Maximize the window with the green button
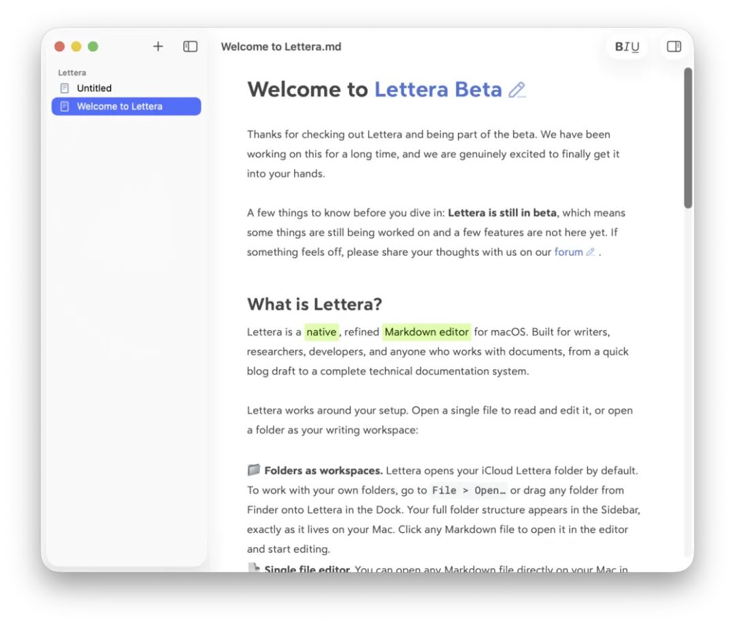The image size is (735, 626). pos(93,46)
